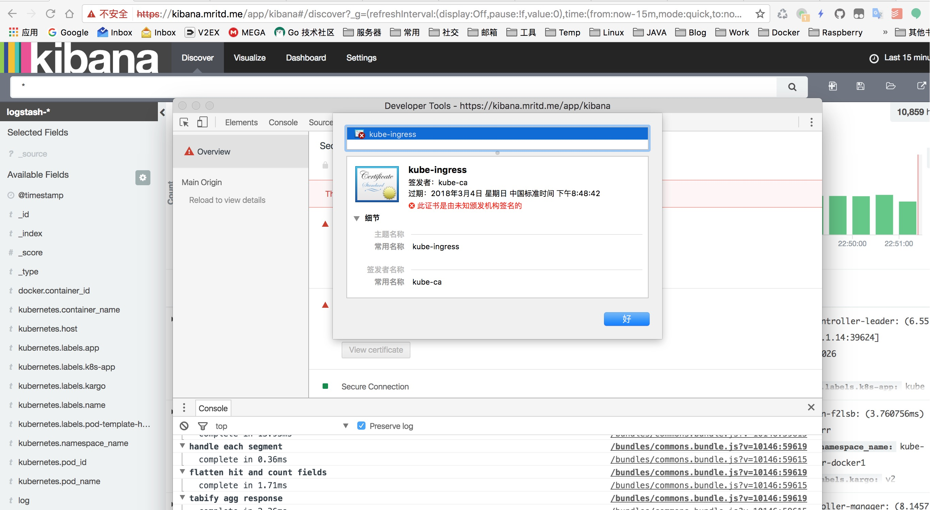Select the DevTools Elements tab

241,123
